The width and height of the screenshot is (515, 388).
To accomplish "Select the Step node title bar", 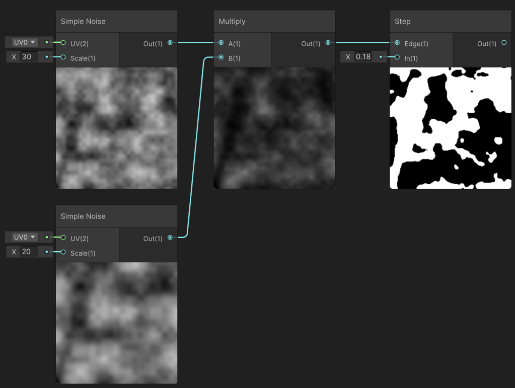I will [451, 22].
